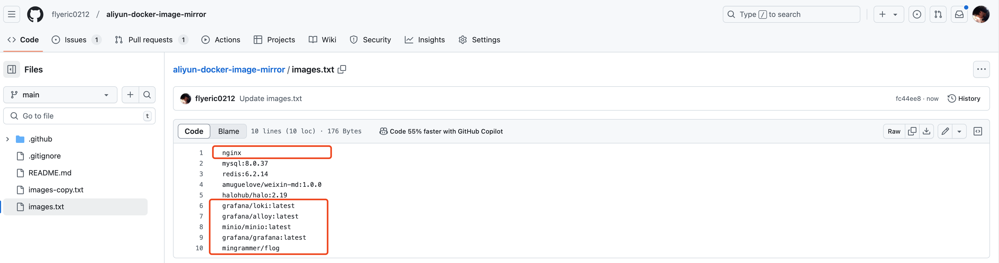Screen dimensions: 999x263
Task: Open the pull requests shortcut icon in header
Action: (x=938, y=14)
